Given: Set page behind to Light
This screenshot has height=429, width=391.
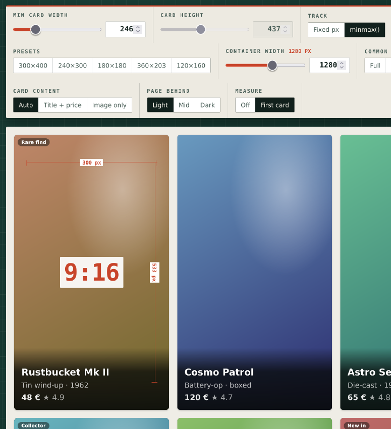Looking at the screenshot, I should [x=160, y=105].
